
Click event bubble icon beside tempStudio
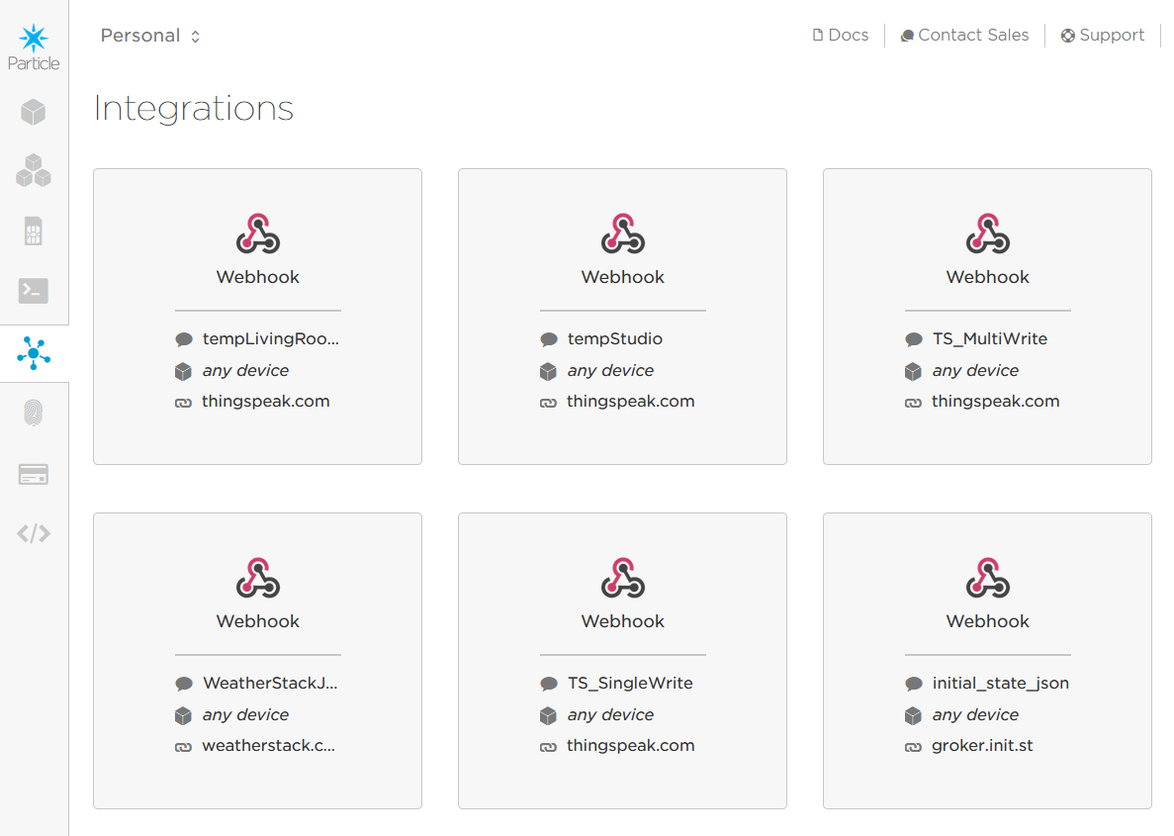click(x=549, y=339)
